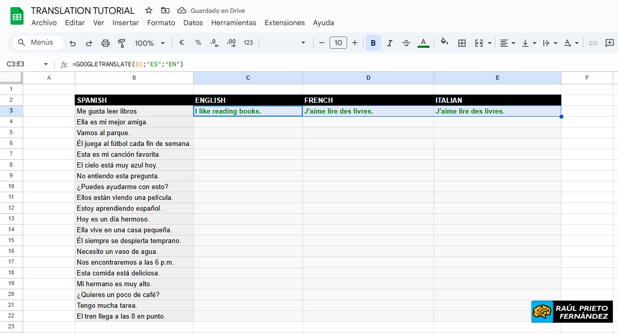Toggle strikethrough formatting
The height and width of the screenshot is (334, 618).
pos(406,43)
